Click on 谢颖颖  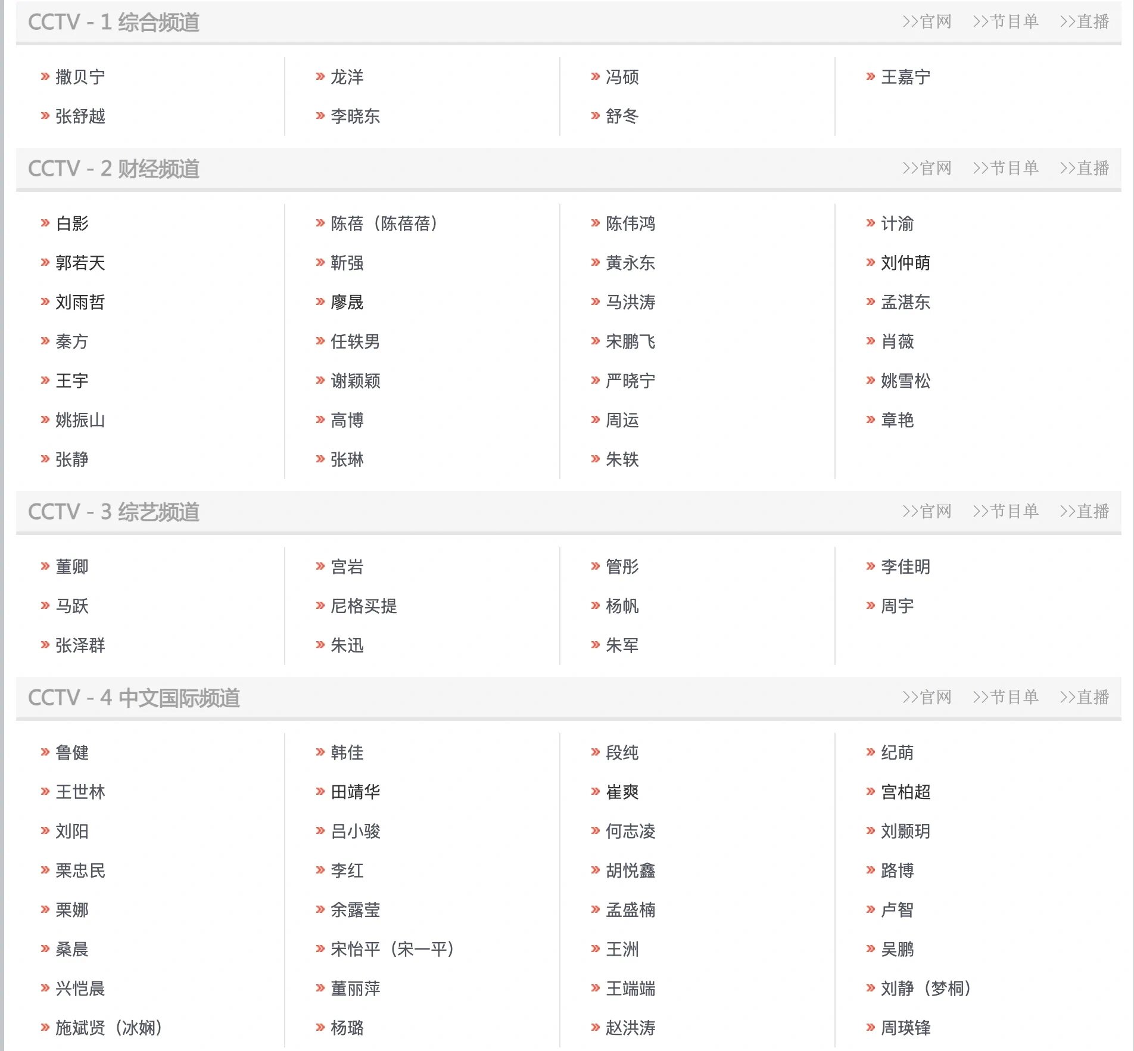tap(356, 381)
